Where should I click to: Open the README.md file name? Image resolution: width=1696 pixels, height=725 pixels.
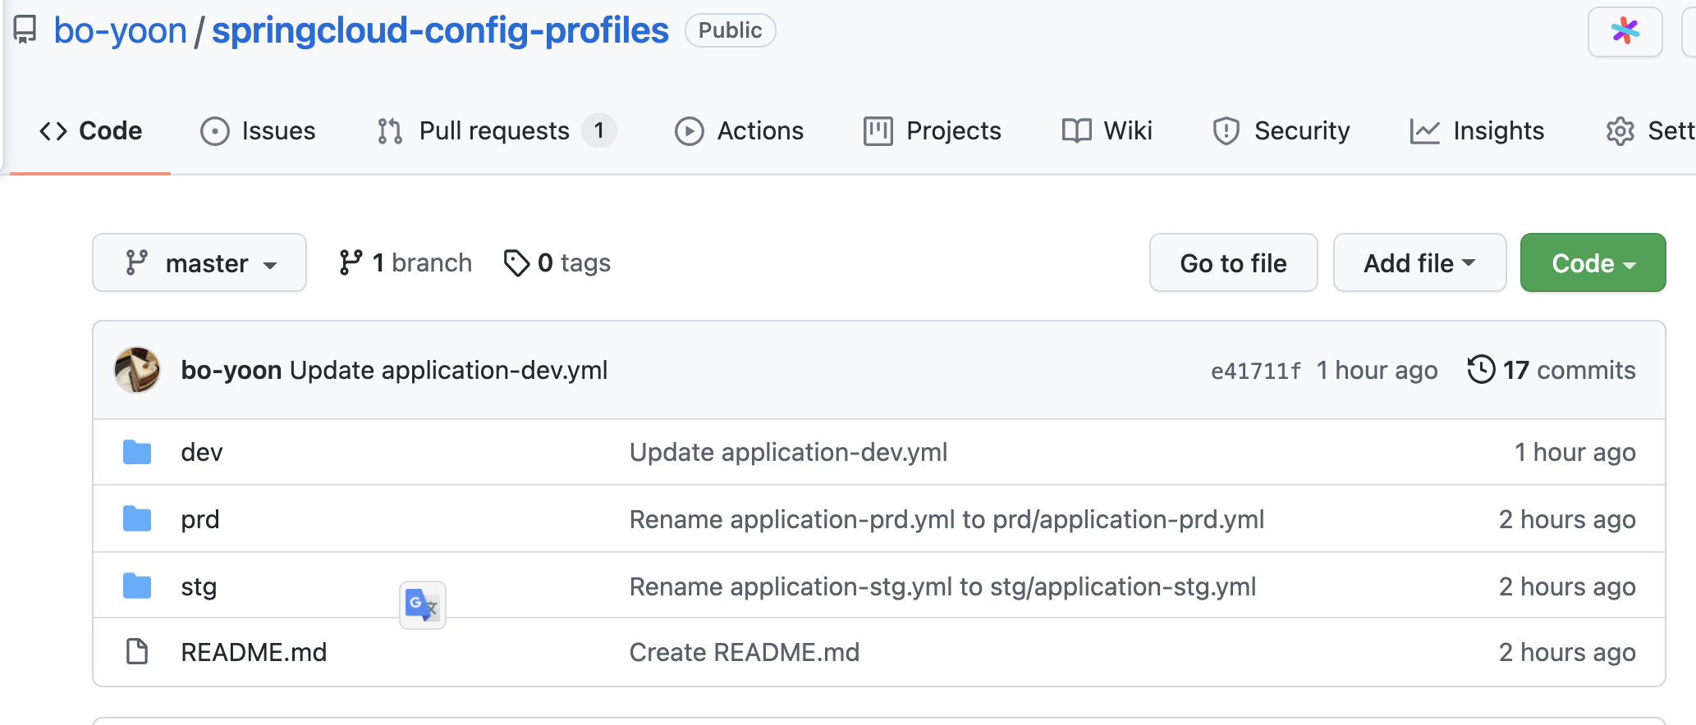pos(254,652)
